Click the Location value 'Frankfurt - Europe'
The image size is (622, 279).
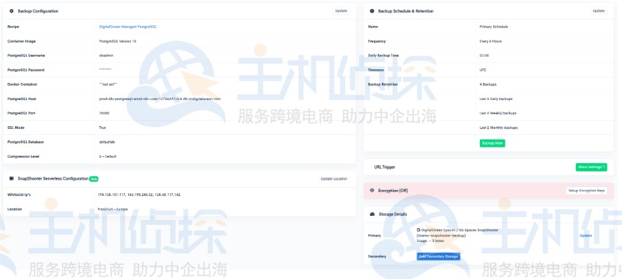113,209
